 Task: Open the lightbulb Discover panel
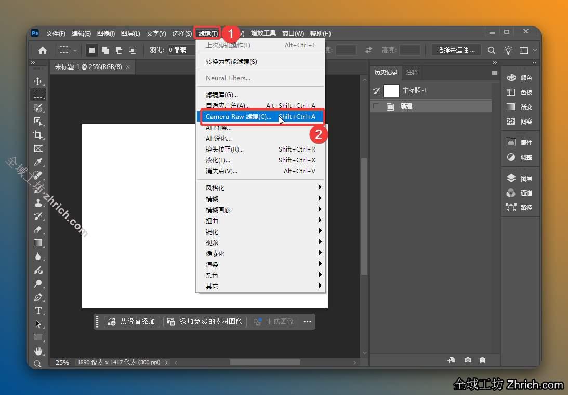point(508,50)
